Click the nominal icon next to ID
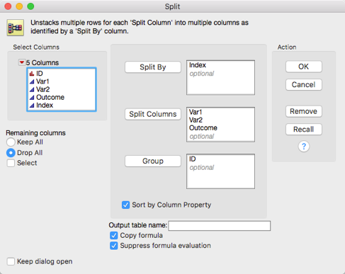 (32, 74)
